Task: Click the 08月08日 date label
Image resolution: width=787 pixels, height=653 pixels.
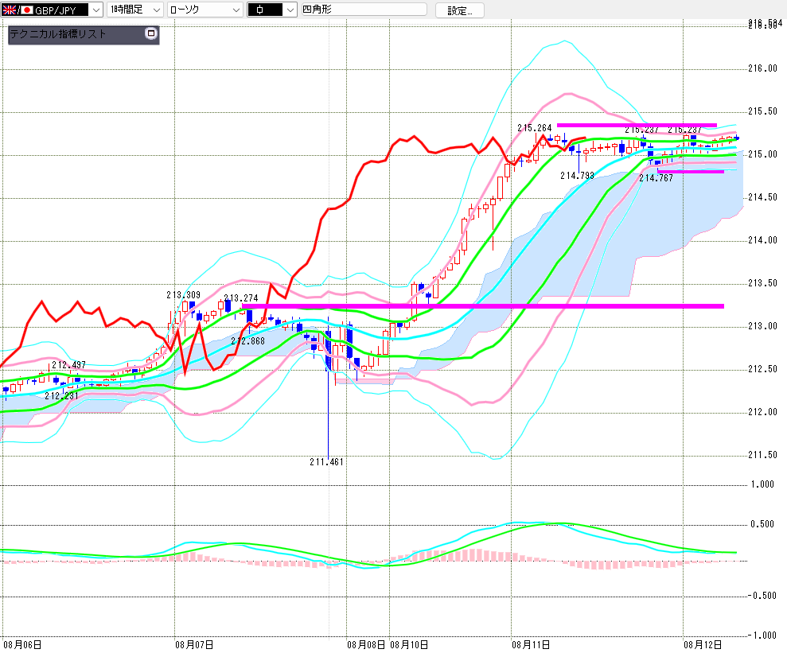Action: [x=366, y=644]
